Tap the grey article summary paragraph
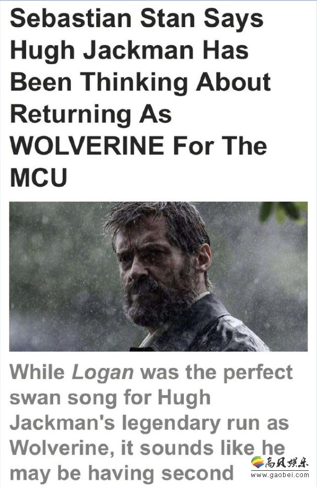This screenshot has width=317, height=487. (151, 422)
